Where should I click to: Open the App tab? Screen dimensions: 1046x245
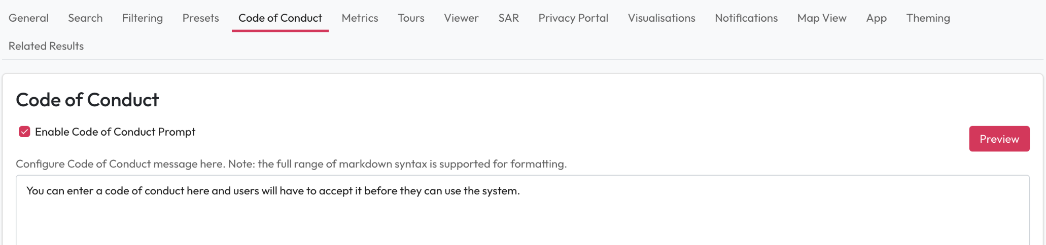coord(876,18)
